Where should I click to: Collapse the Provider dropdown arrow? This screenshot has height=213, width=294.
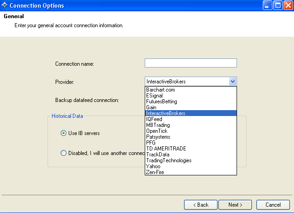click(x=232, y=82)
